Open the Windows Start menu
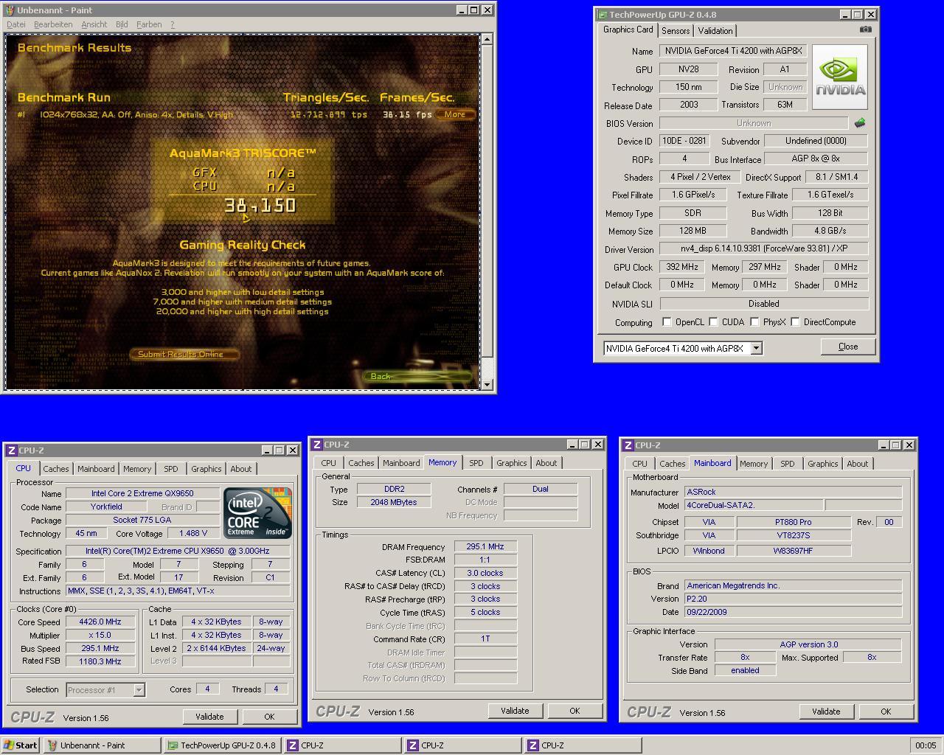 [x=21, y=745]
